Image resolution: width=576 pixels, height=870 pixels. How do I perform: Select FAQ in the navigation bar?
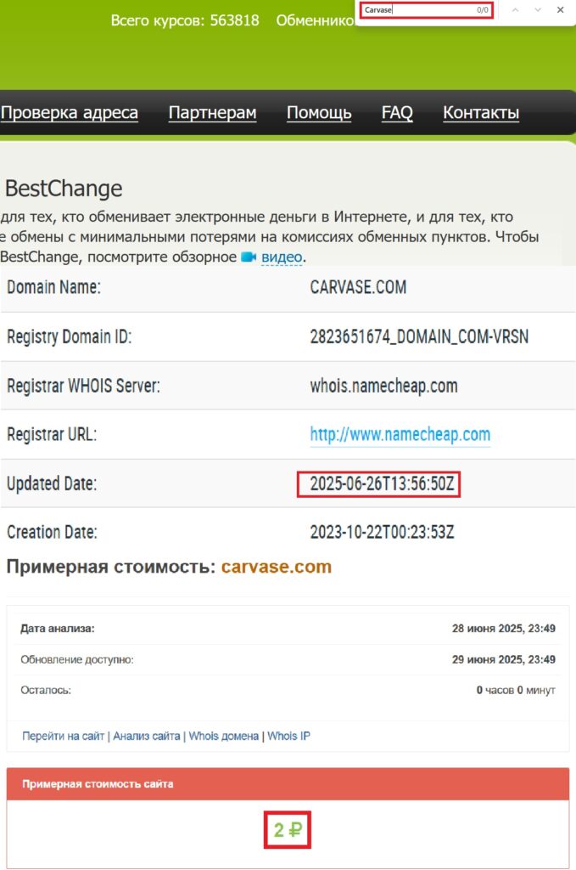(x=397, y=113)
